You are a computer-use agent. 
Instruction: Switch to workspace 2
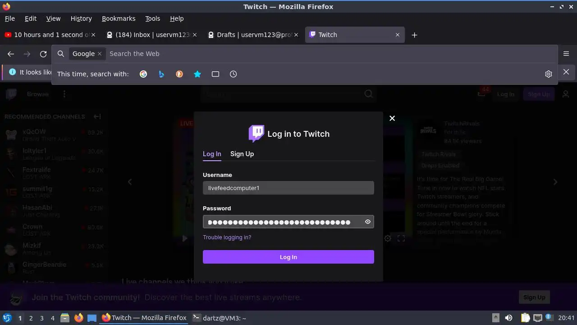coord(31,318)
